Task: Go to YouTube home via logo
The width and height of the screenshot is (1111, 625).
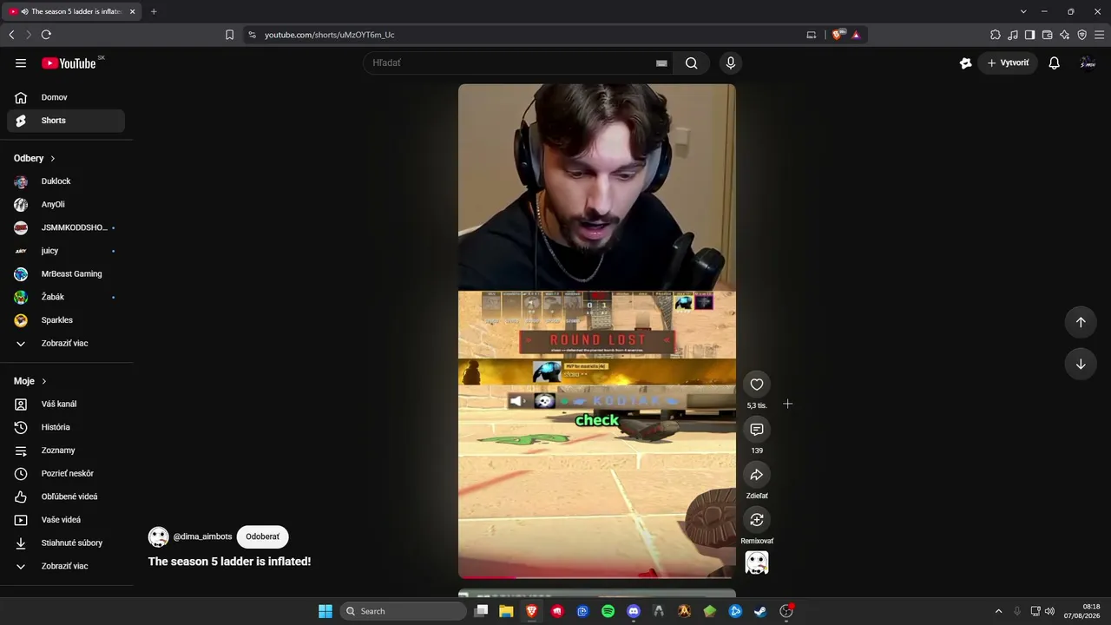Action: tap(69, 63)
